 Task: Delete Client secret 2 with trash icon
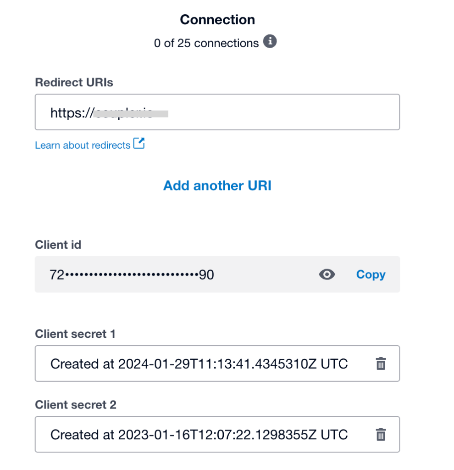click(381, 434)
